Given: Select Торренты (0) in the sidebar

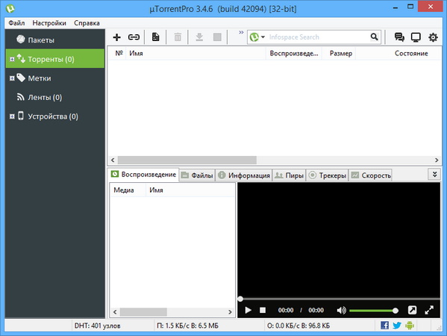Looking at the screenshot, I should click(x=55, y=59).
